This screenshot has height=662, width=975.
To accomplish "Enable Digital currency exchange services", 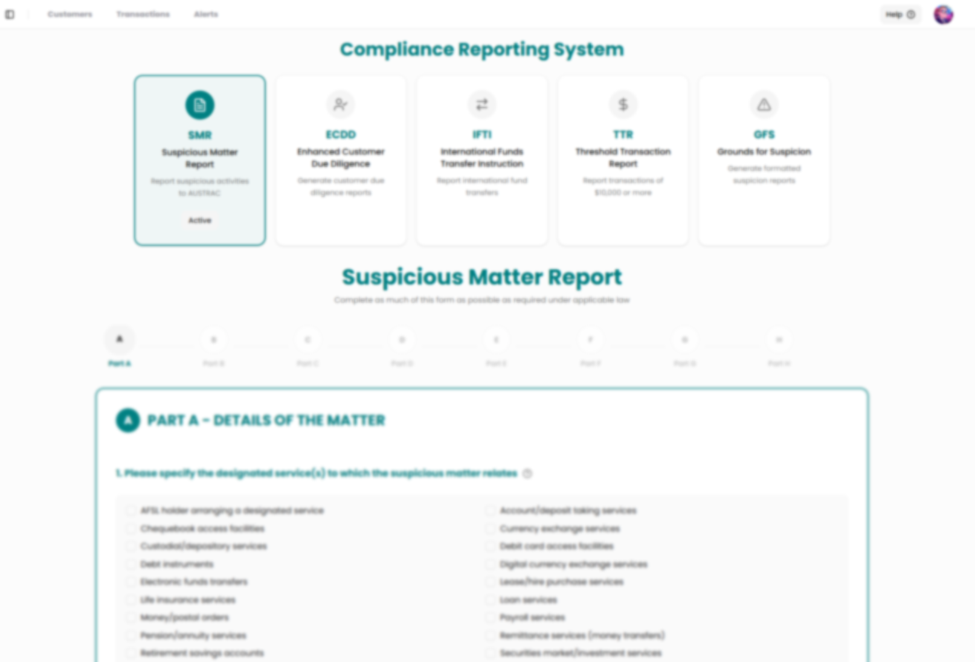I will 490,564.
